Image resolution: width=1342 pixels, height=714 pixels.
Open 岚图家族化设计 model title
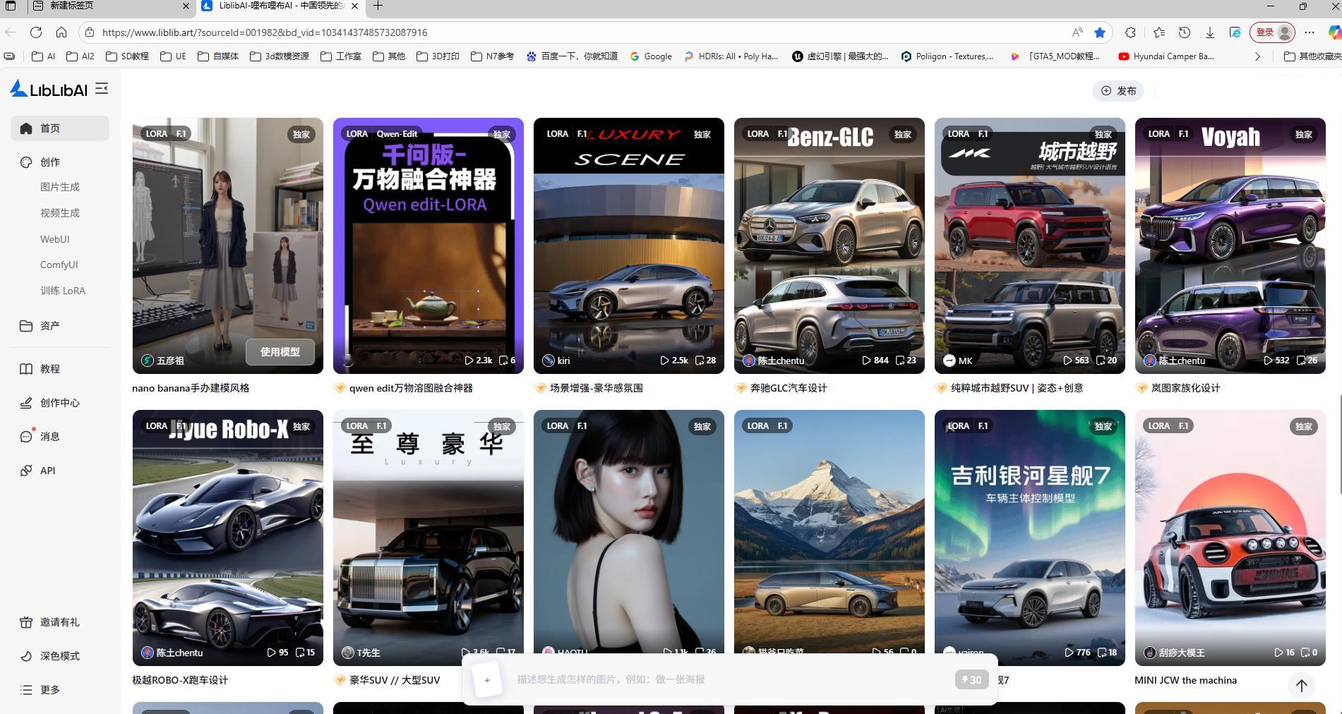click(x=1185, y=388)
